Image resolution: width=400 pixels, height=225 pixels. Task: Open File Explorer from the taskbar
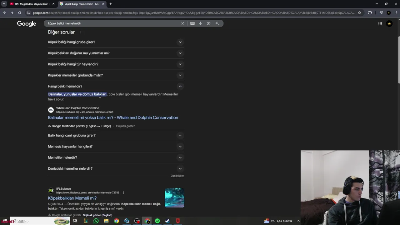point(106,221)
